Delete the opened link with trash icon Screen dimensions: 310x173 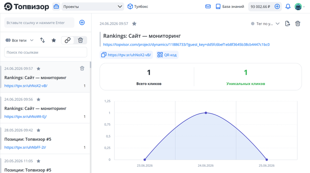pos(298,24)
